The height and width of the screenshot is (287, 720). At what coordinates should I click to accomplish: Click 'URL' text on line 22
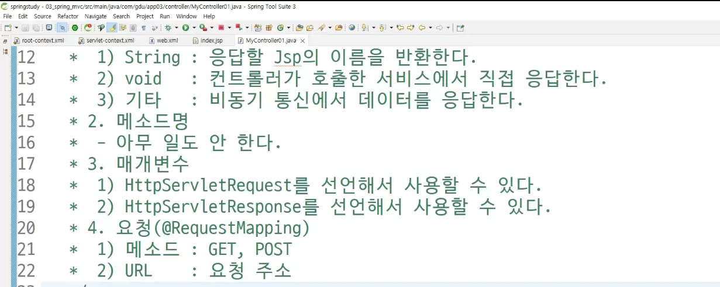click(138, 271)
